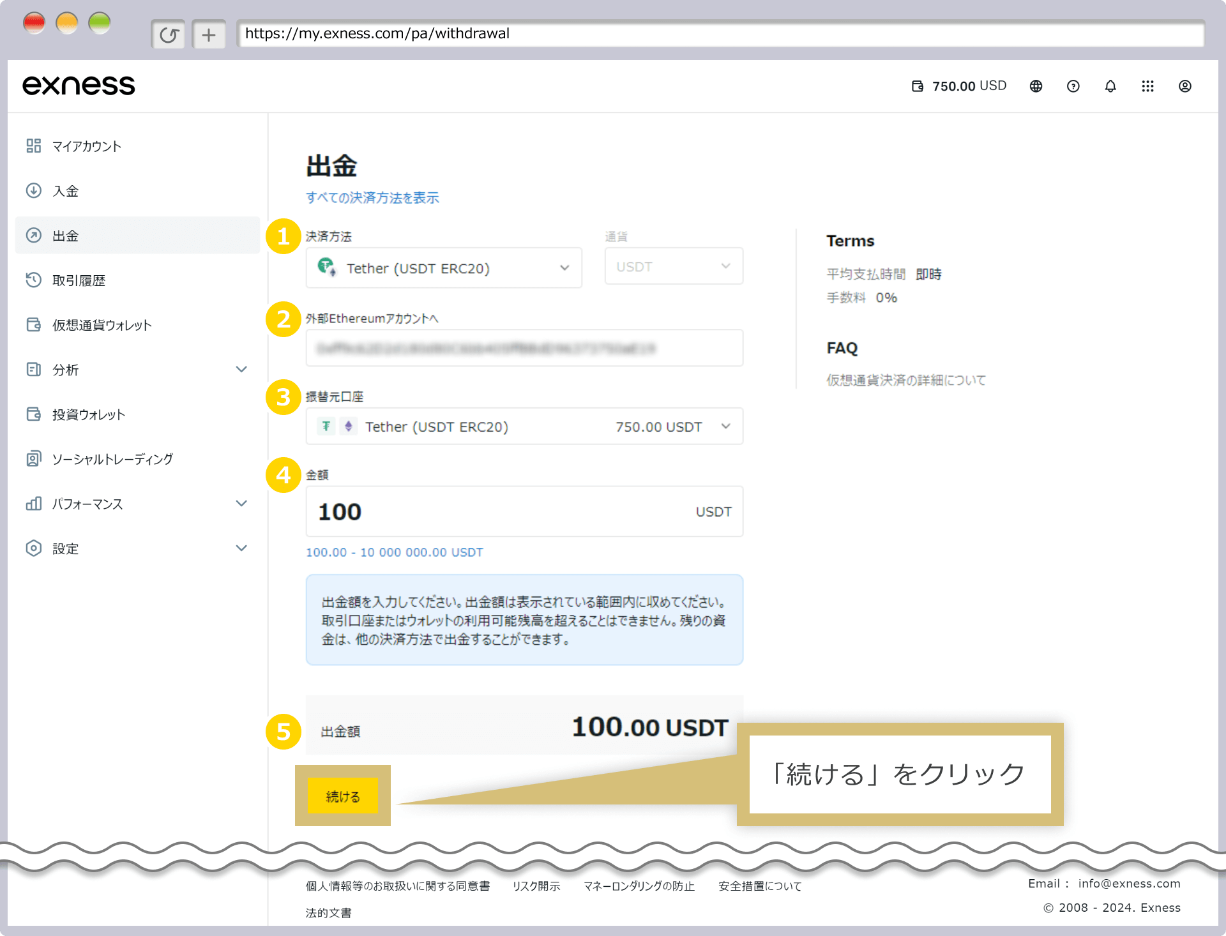Image resolution: width=1226 pixels, height=936 pixels.
Task: Click the green Tether icon in 振替元口座
Action: click(326, 426)
